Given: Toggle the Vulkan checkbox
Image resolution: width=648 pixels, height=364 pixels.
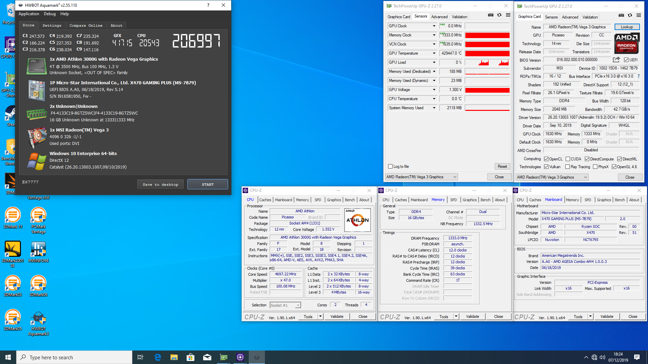Looking at the screenshot, I should pyautogui.click(x=546, y=167).
